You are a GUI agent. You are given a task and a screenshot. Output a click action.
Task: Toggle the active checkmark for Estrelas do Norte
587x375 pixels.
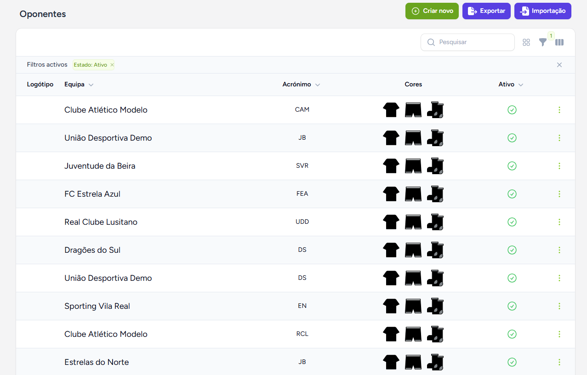pyautogui.click(x=512, y=362)
